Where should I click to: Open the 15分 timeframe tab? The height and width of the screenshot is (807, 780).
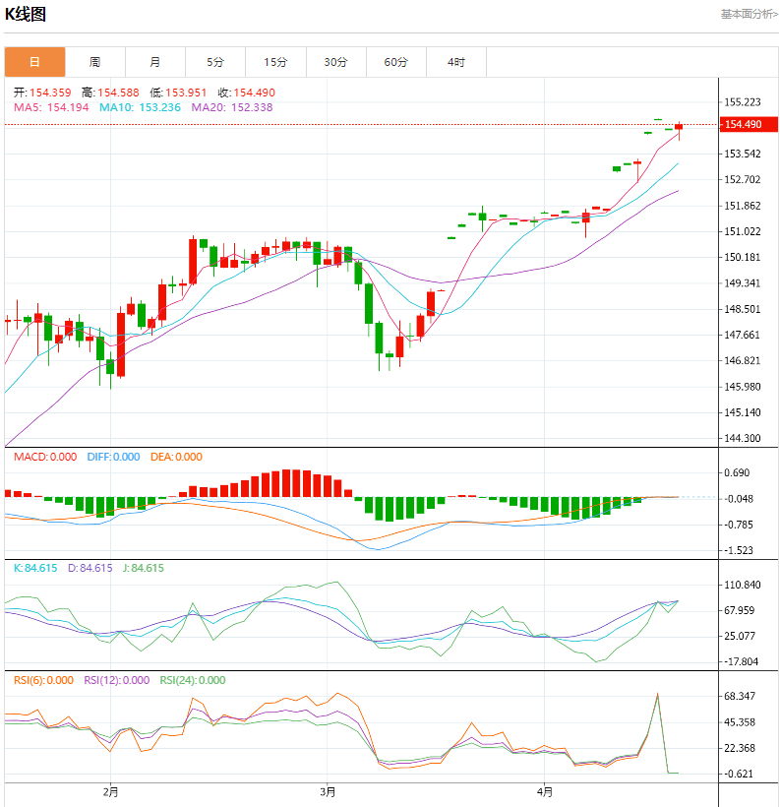(275, 62)
